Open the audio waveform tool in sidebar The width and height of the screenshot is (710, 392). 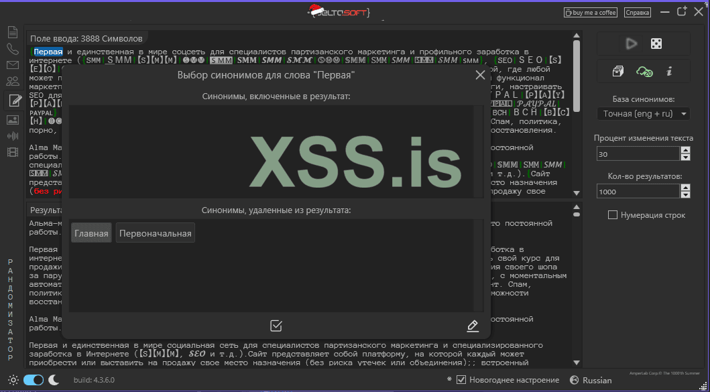[x=13, y=136]
